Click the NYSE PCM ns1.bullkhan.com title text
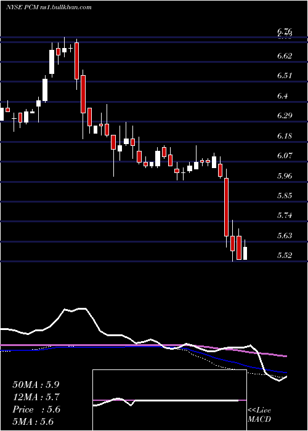This screenshot has height=431, width=308. click(49, 7)
